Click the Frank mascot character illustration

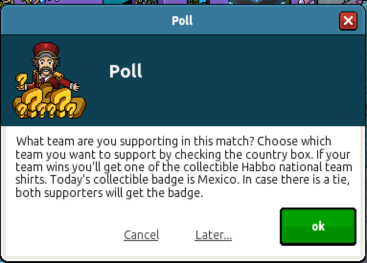tap(49, 80)
